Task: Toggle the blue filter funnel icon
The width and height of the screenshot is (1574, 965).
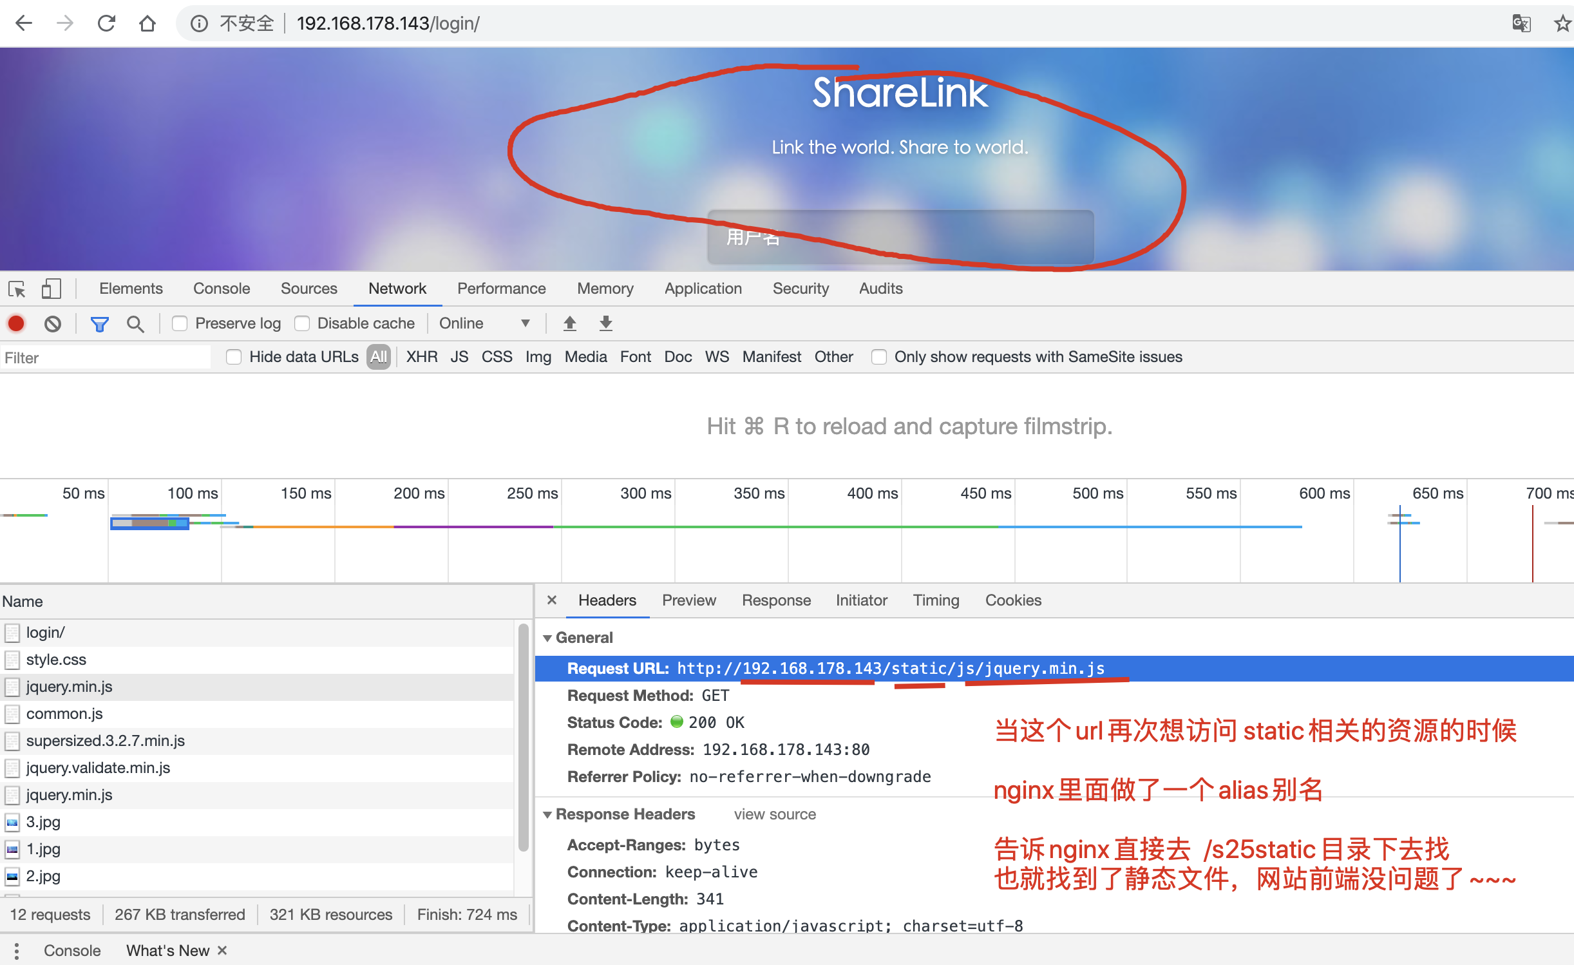Action: click(x=99, y=323)
